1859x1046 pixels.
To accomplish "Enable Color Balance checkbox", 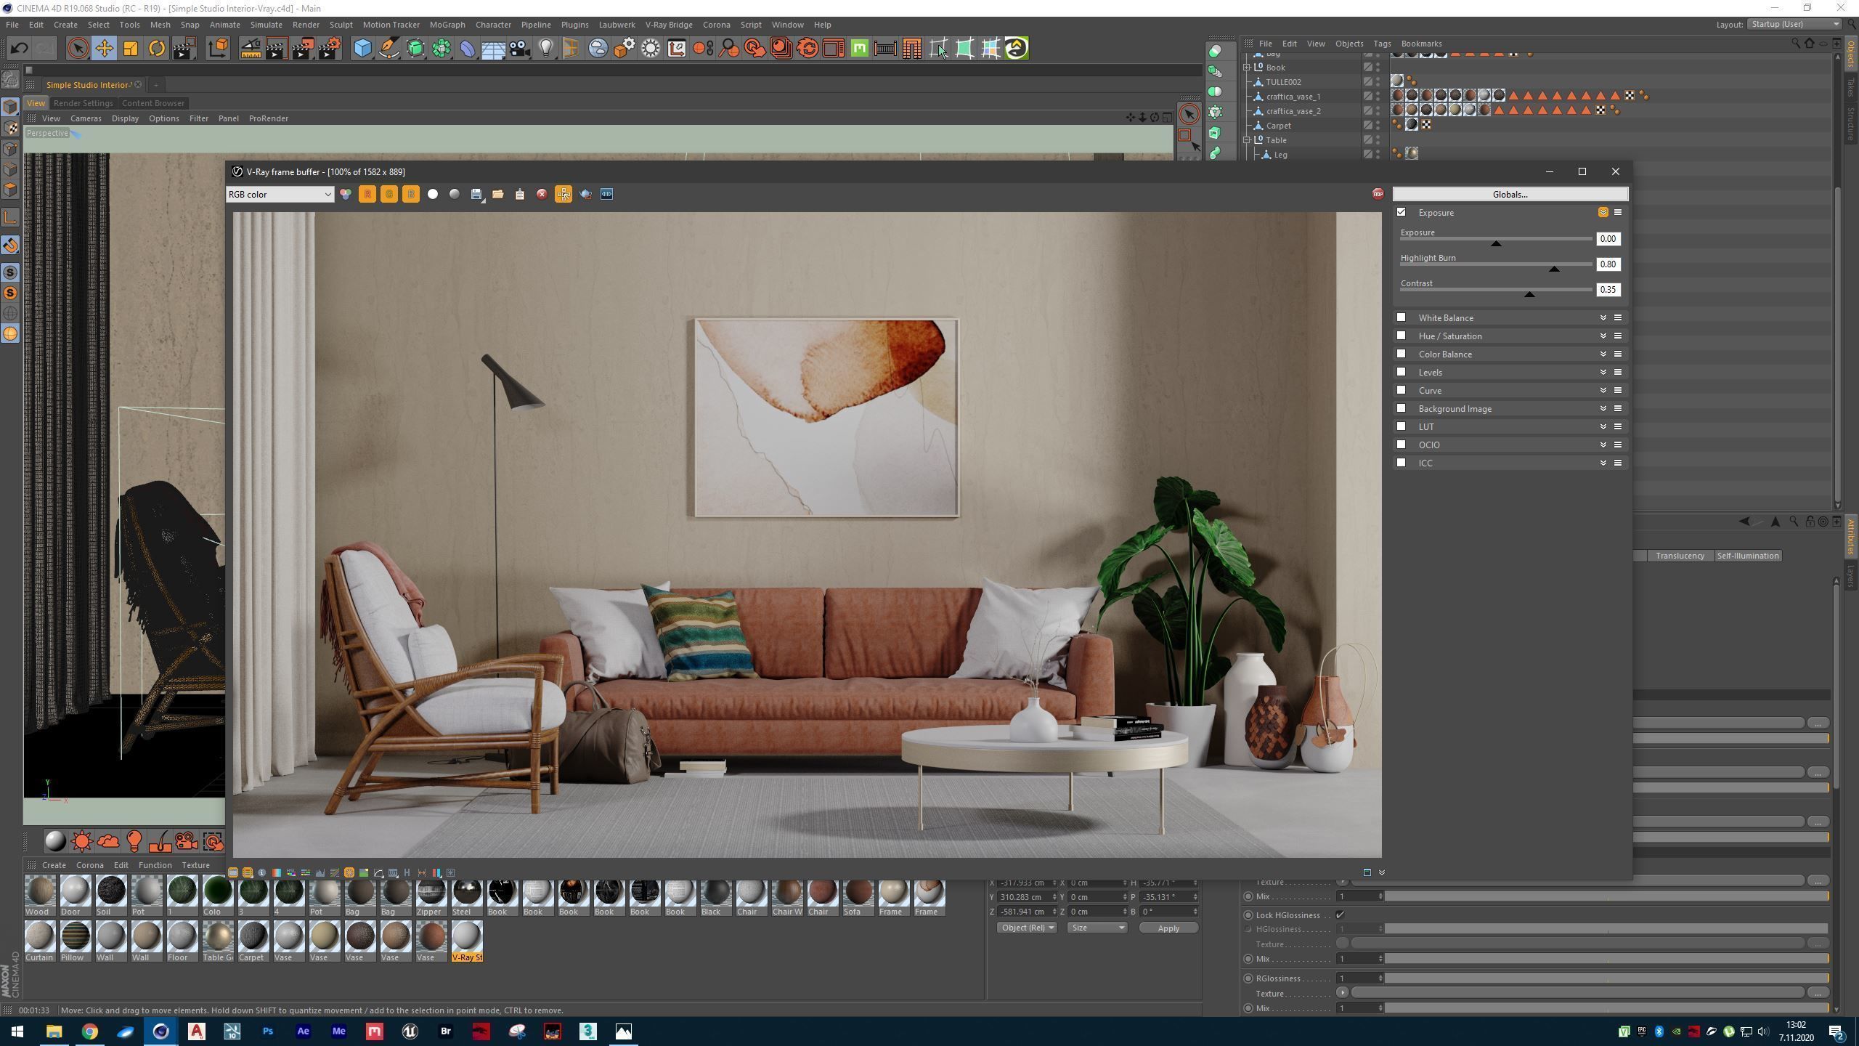I will (1402, 354).
